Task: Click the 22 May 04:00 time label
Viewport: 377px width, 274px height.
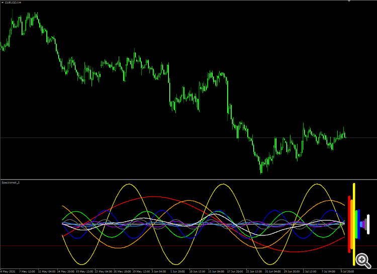Action: (x=104, y=271)
